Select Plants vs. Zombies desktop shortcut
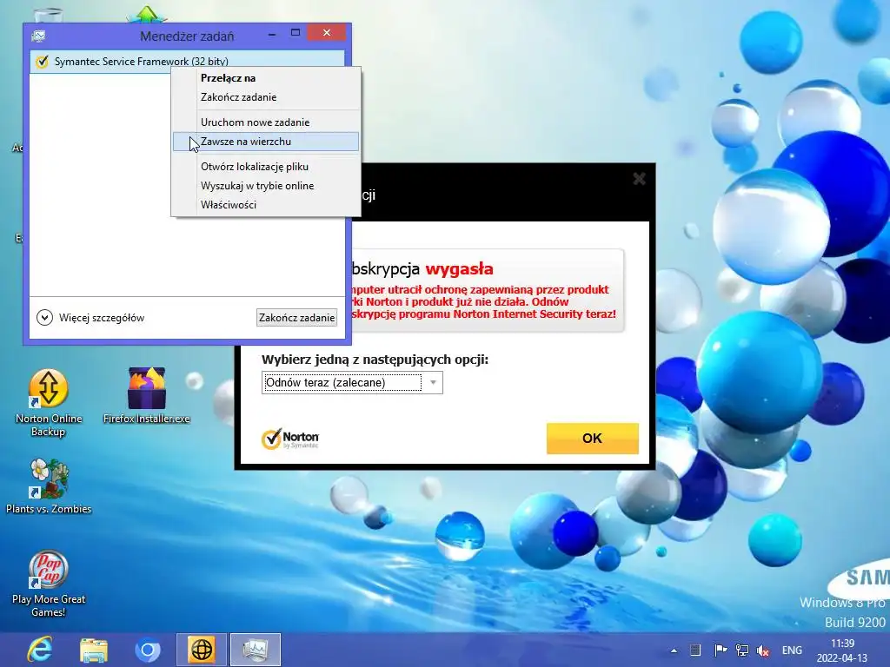 pos(49,486)
